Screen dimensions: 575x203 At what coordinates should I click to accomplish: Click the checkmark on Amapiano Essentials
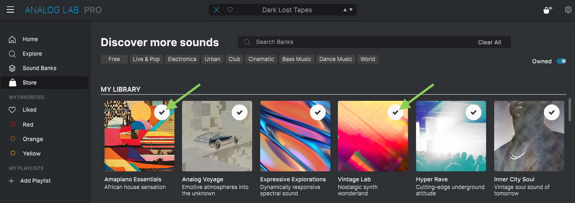(162, 112)
